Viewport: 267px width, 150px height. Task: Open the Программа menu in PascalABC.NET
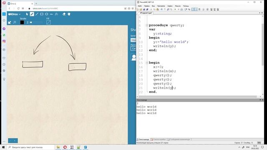coord(161,6)
